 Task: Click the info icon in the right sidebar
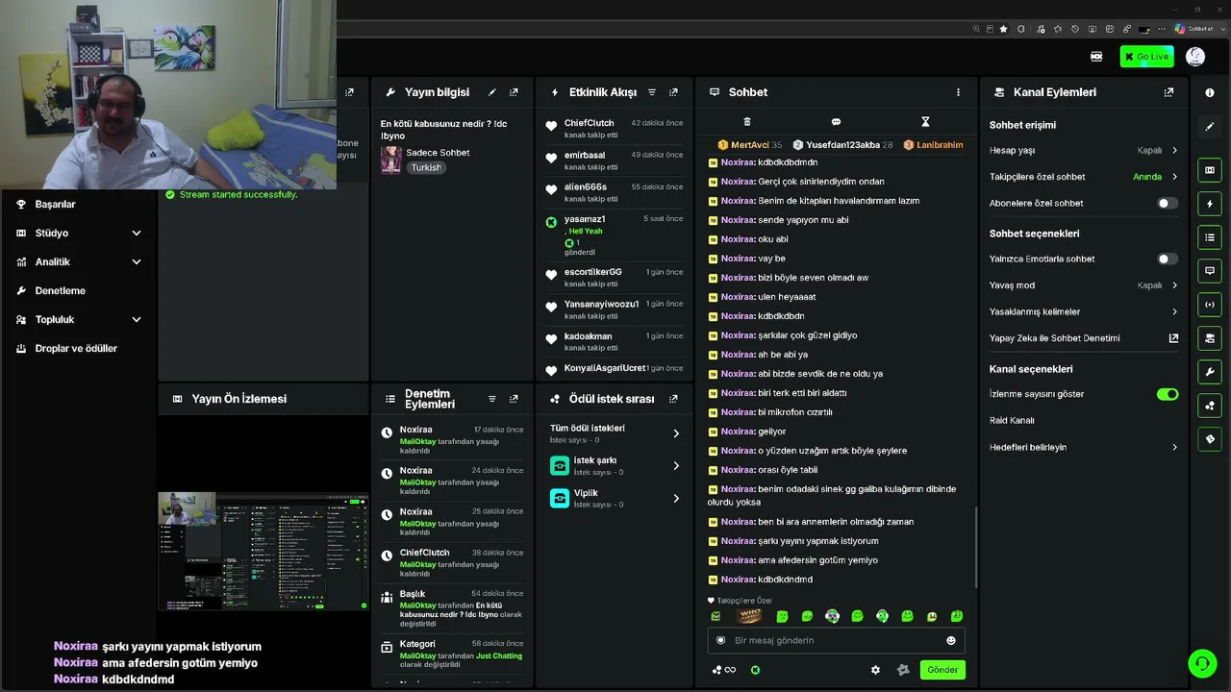(x=1210, y=93)
